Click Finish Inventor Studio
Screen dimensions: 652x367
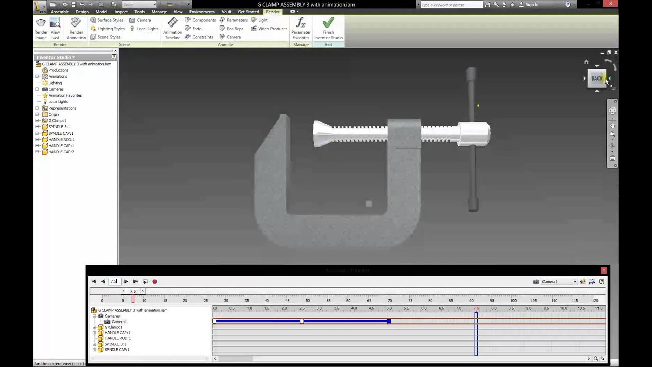point(329,29)
